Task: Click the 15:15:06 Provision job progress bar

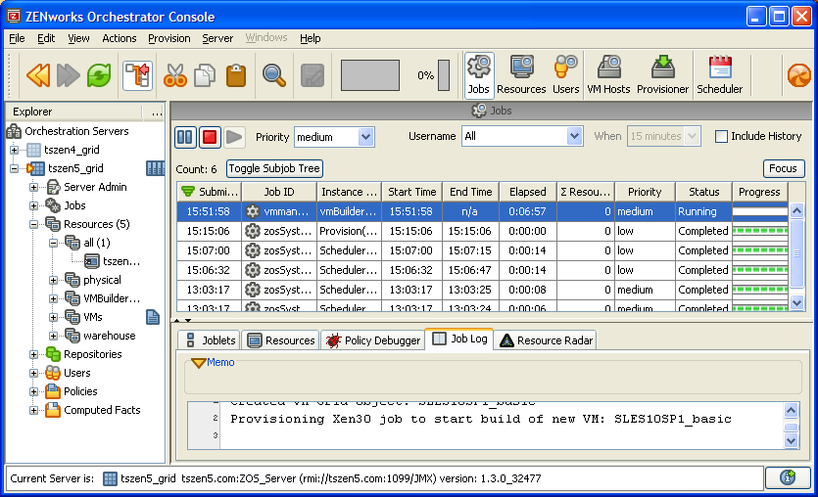Action: pyautogui.click(x=760, y=231)
